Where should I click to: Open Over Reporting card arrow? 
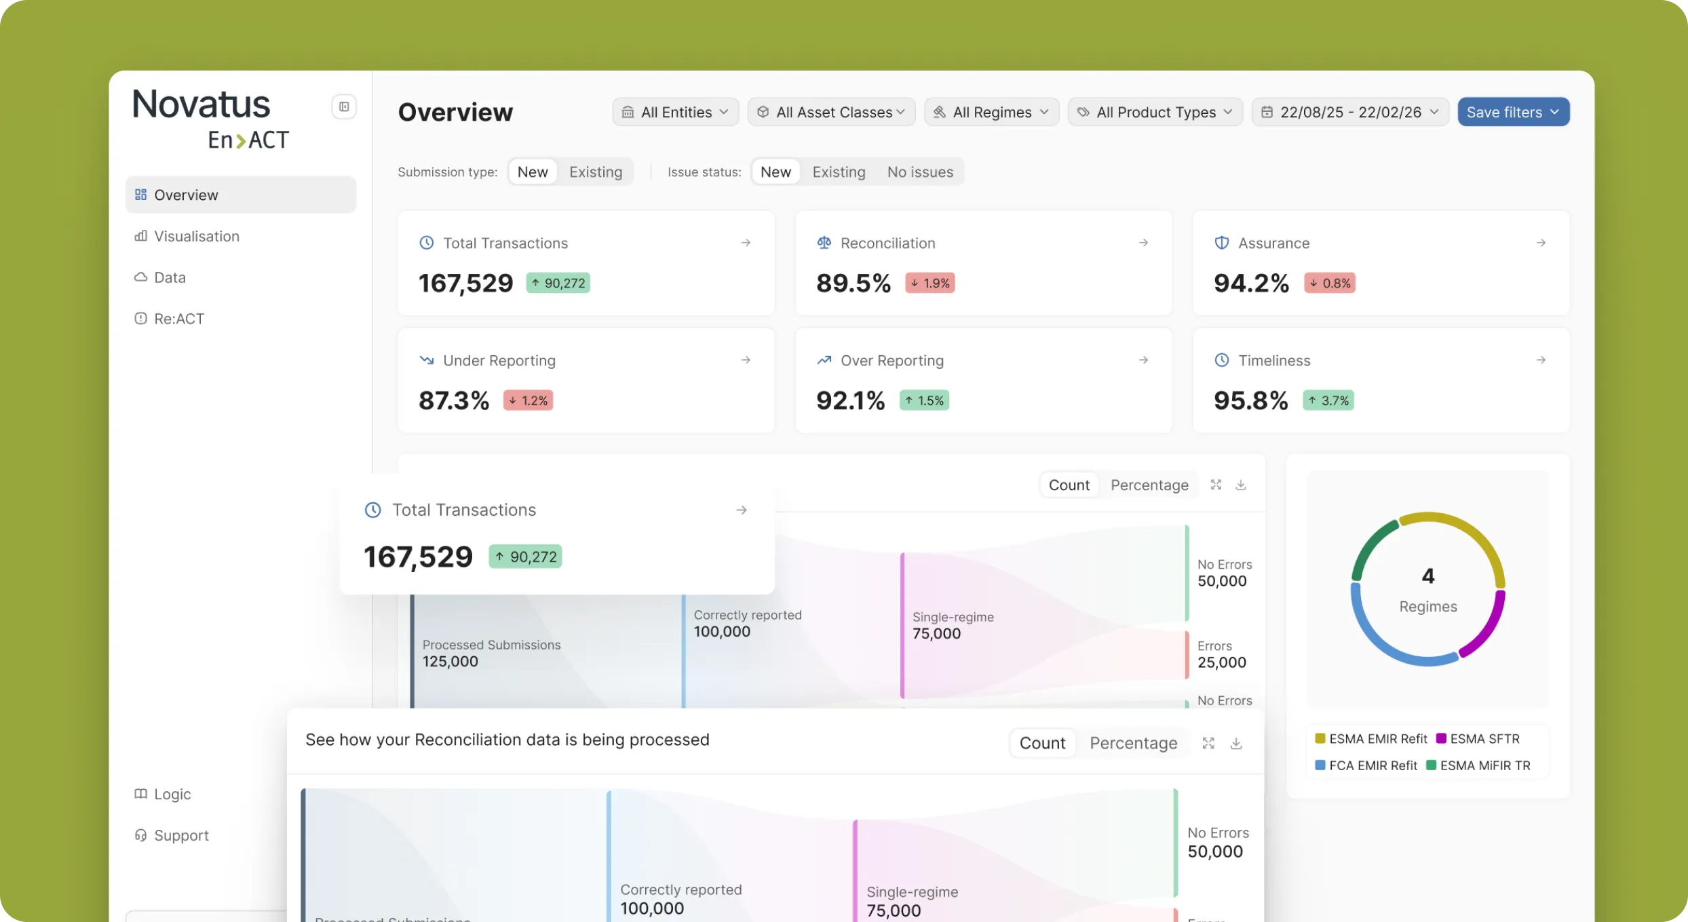click(1143, 360)
